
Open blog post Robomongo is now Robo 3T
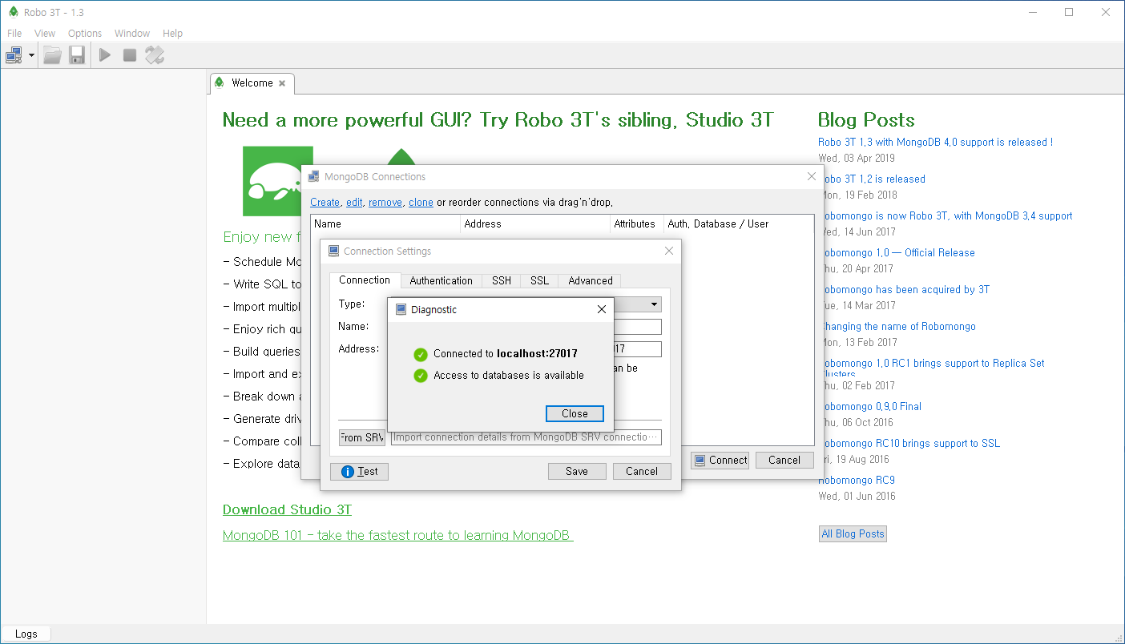pyautogui.click(x=950, y=216)
